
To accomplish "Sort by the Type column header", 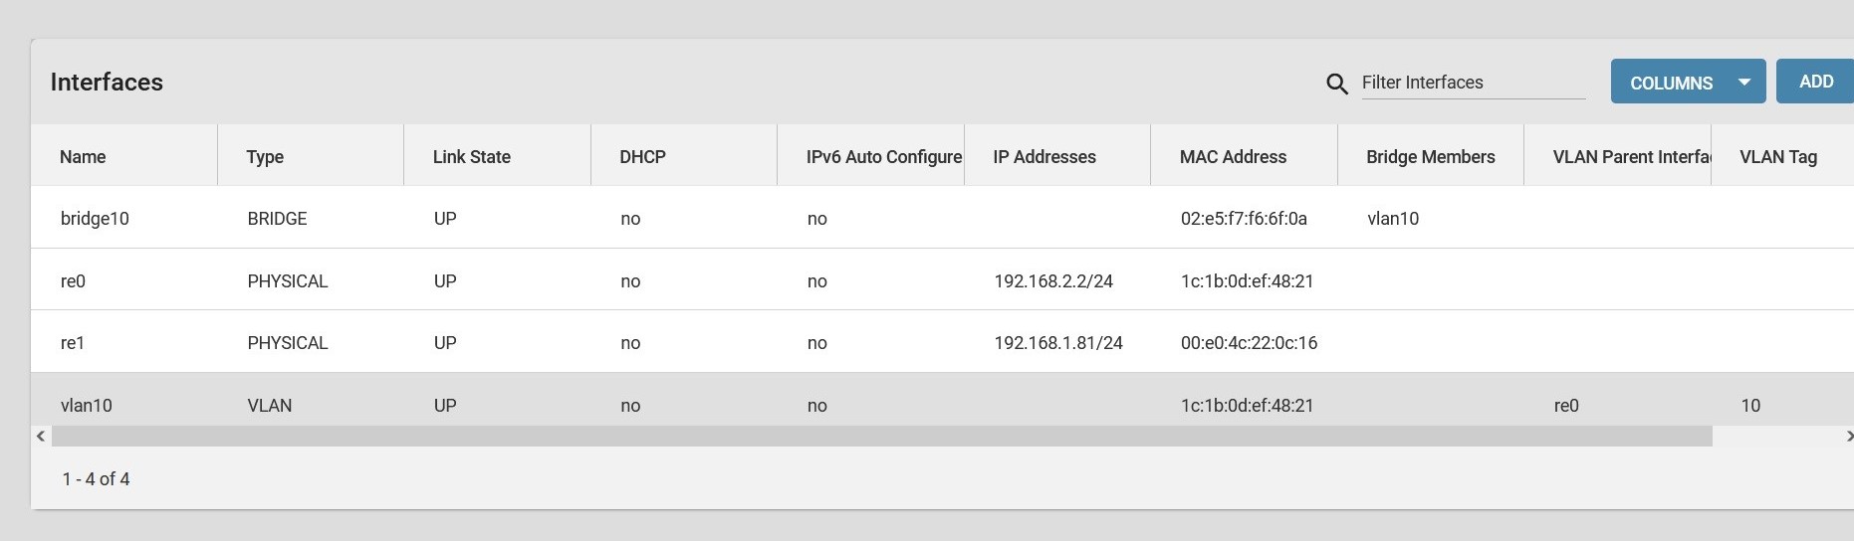I will [265, 156].
